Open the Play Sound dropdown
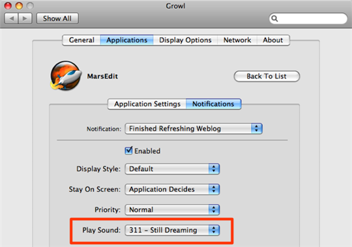The image size is (352, 247). pos(172,230)
